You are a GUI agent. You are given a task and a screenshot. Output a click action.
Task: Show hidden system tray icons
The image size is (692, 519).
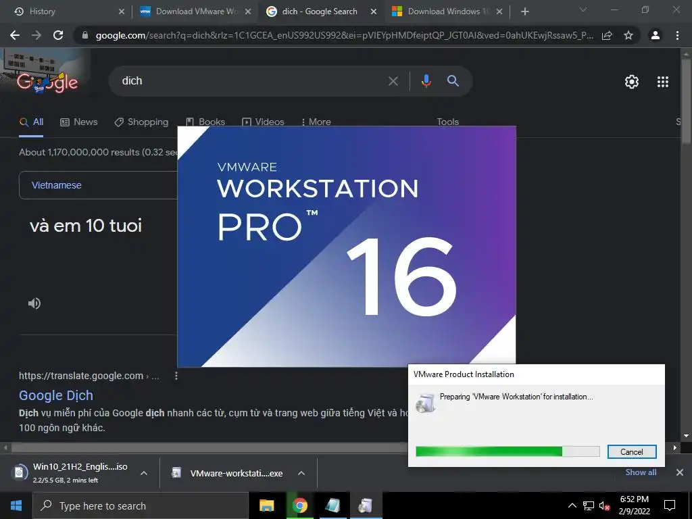572,505
